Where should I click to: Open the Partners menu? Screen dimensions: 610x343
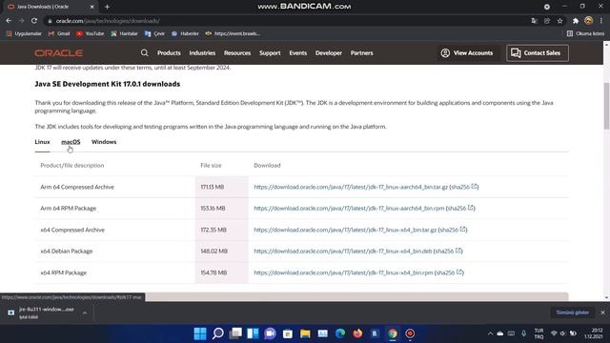click(362, 53)
